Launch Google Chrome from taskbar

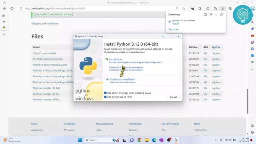[139, 140]
